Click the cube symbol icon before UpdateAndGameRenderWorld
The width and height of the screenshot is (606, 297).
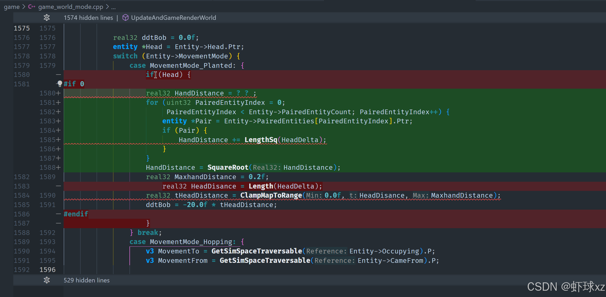point(126,18)
